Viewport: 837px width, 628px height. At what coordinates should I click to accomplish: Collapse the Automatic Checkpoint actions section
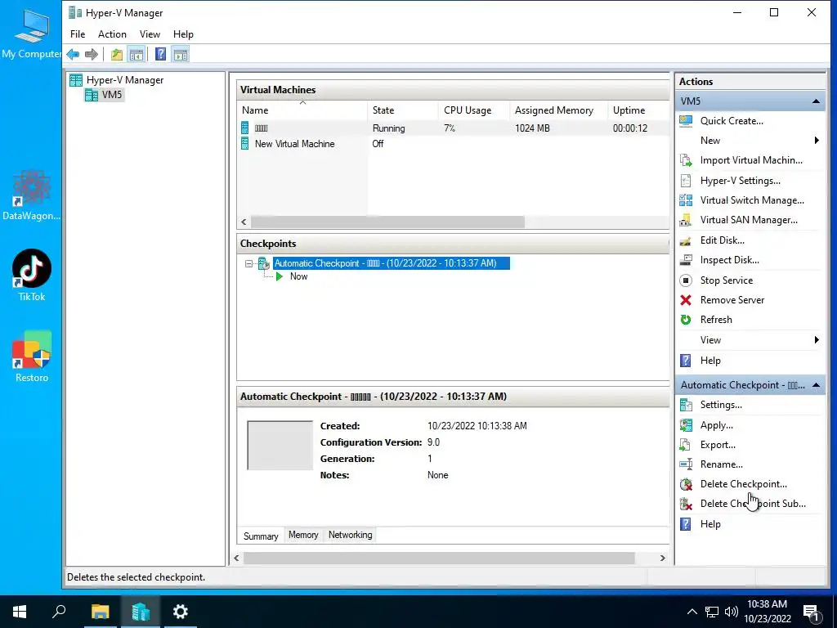click(x=816, y=385)
